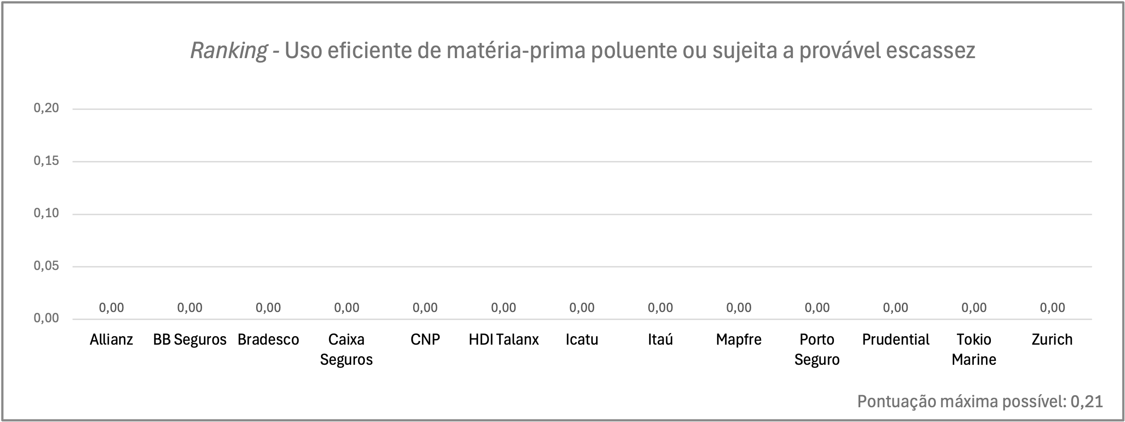The image size is (1125, 422).
Task: Click the Icatu category label
Action: pos(582,340)
